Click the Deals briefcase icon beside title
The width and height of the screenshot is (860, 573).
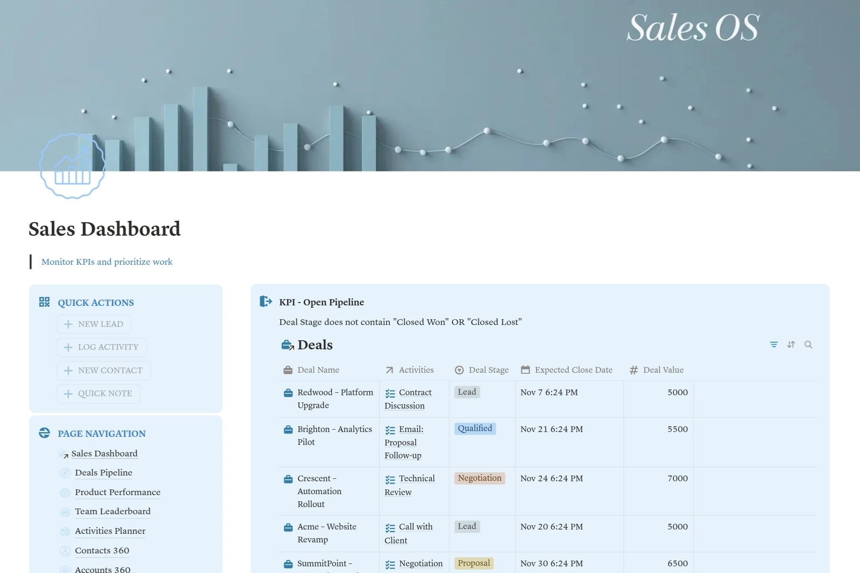(x=287, y=345)
